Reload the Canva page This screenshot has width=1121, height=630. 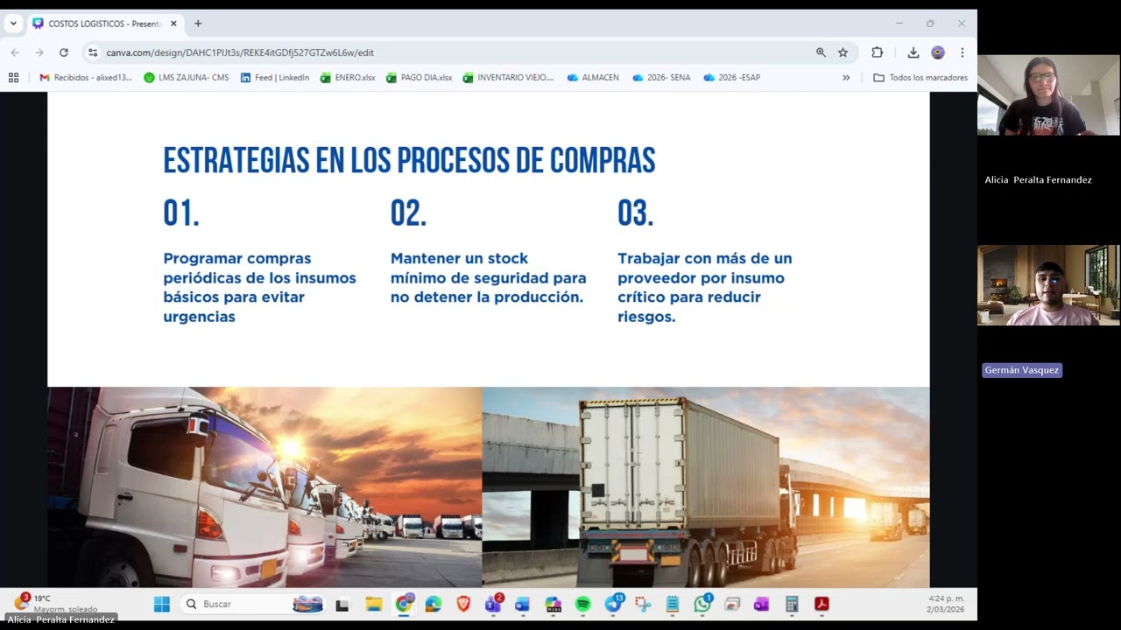[63, 52]
